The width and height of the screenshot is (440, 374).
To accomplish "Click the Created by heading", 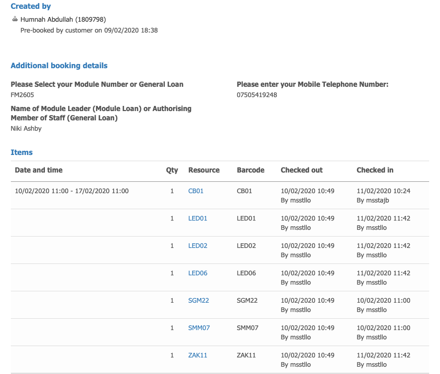I will click(x=30, y=6).
